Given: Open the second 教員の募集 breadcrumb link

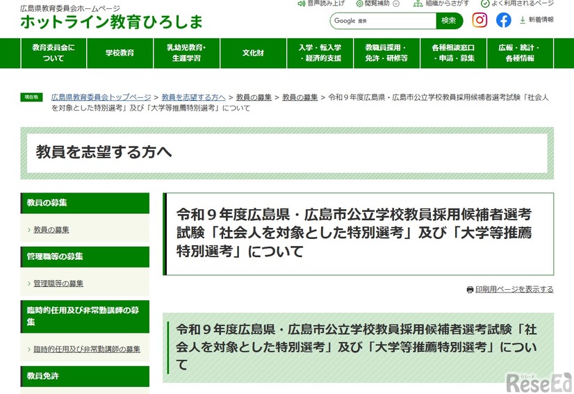Looking at the screenshot, I should click(300, 97).
